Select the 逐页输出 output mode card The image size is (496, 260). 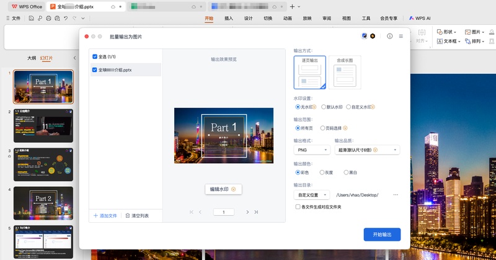point(309,73)
